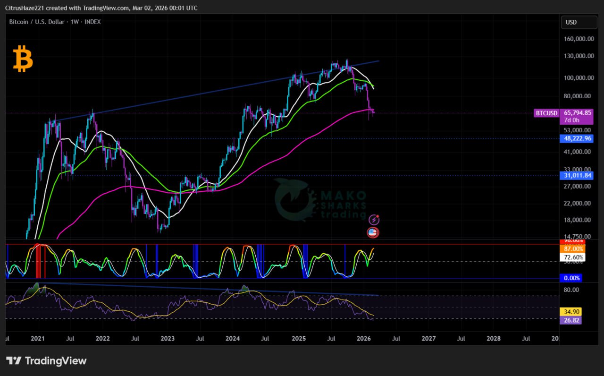Click the purple lightning bolt event icon
The image size is (604, 376).
(374, 220)
